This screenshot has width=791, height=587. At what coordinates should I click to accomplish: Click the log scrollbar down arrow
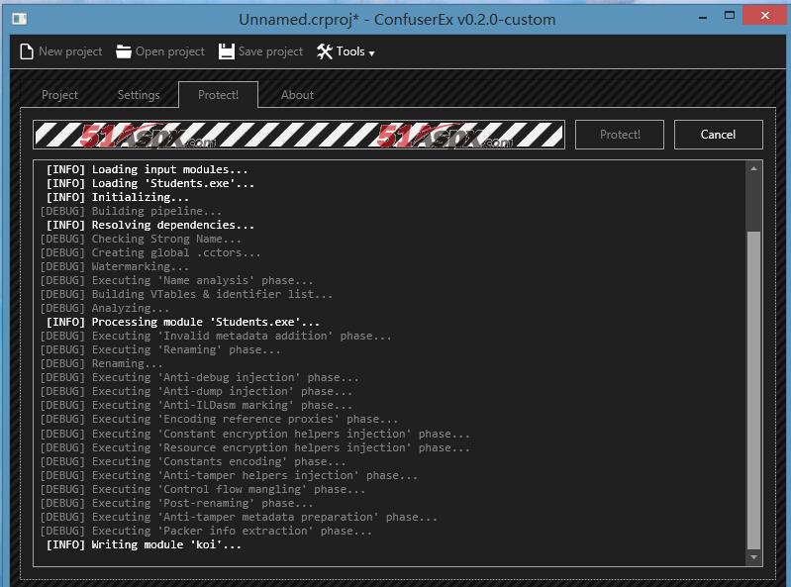(x=753, y=556)
